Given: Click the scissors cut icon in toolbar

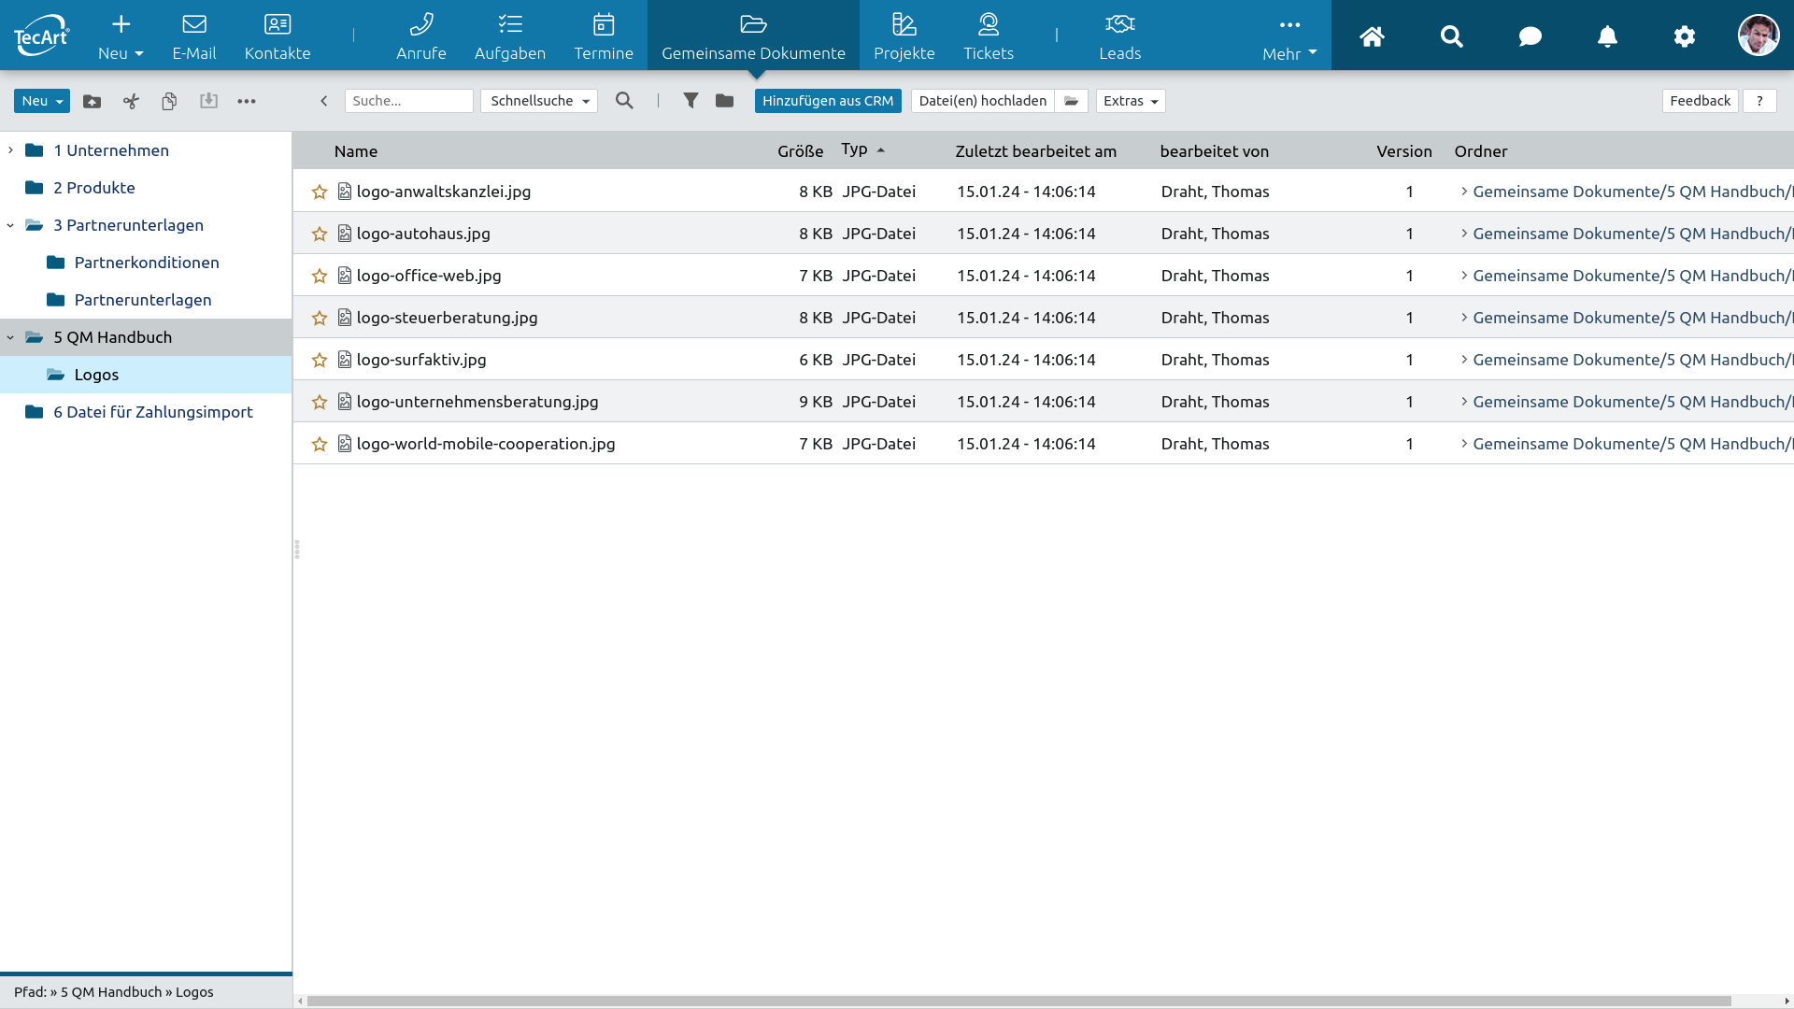Looking at the screenshot, I should tap(131, 101).
